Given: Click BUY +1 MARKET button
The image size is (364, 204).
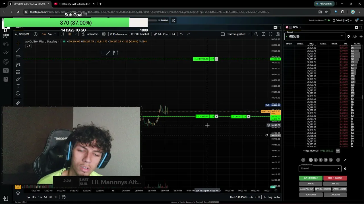Looking at the screenshot, I should coord(311,178).
